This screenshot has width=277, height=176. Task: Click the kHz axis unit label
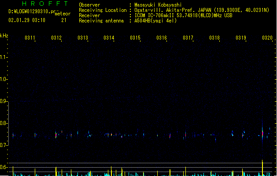pos(4,36)
